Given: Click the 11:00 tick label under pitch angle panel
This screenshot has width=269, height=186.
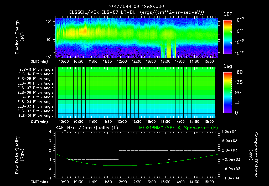Looking at the screenshot, I should click(x=93, y=122).
